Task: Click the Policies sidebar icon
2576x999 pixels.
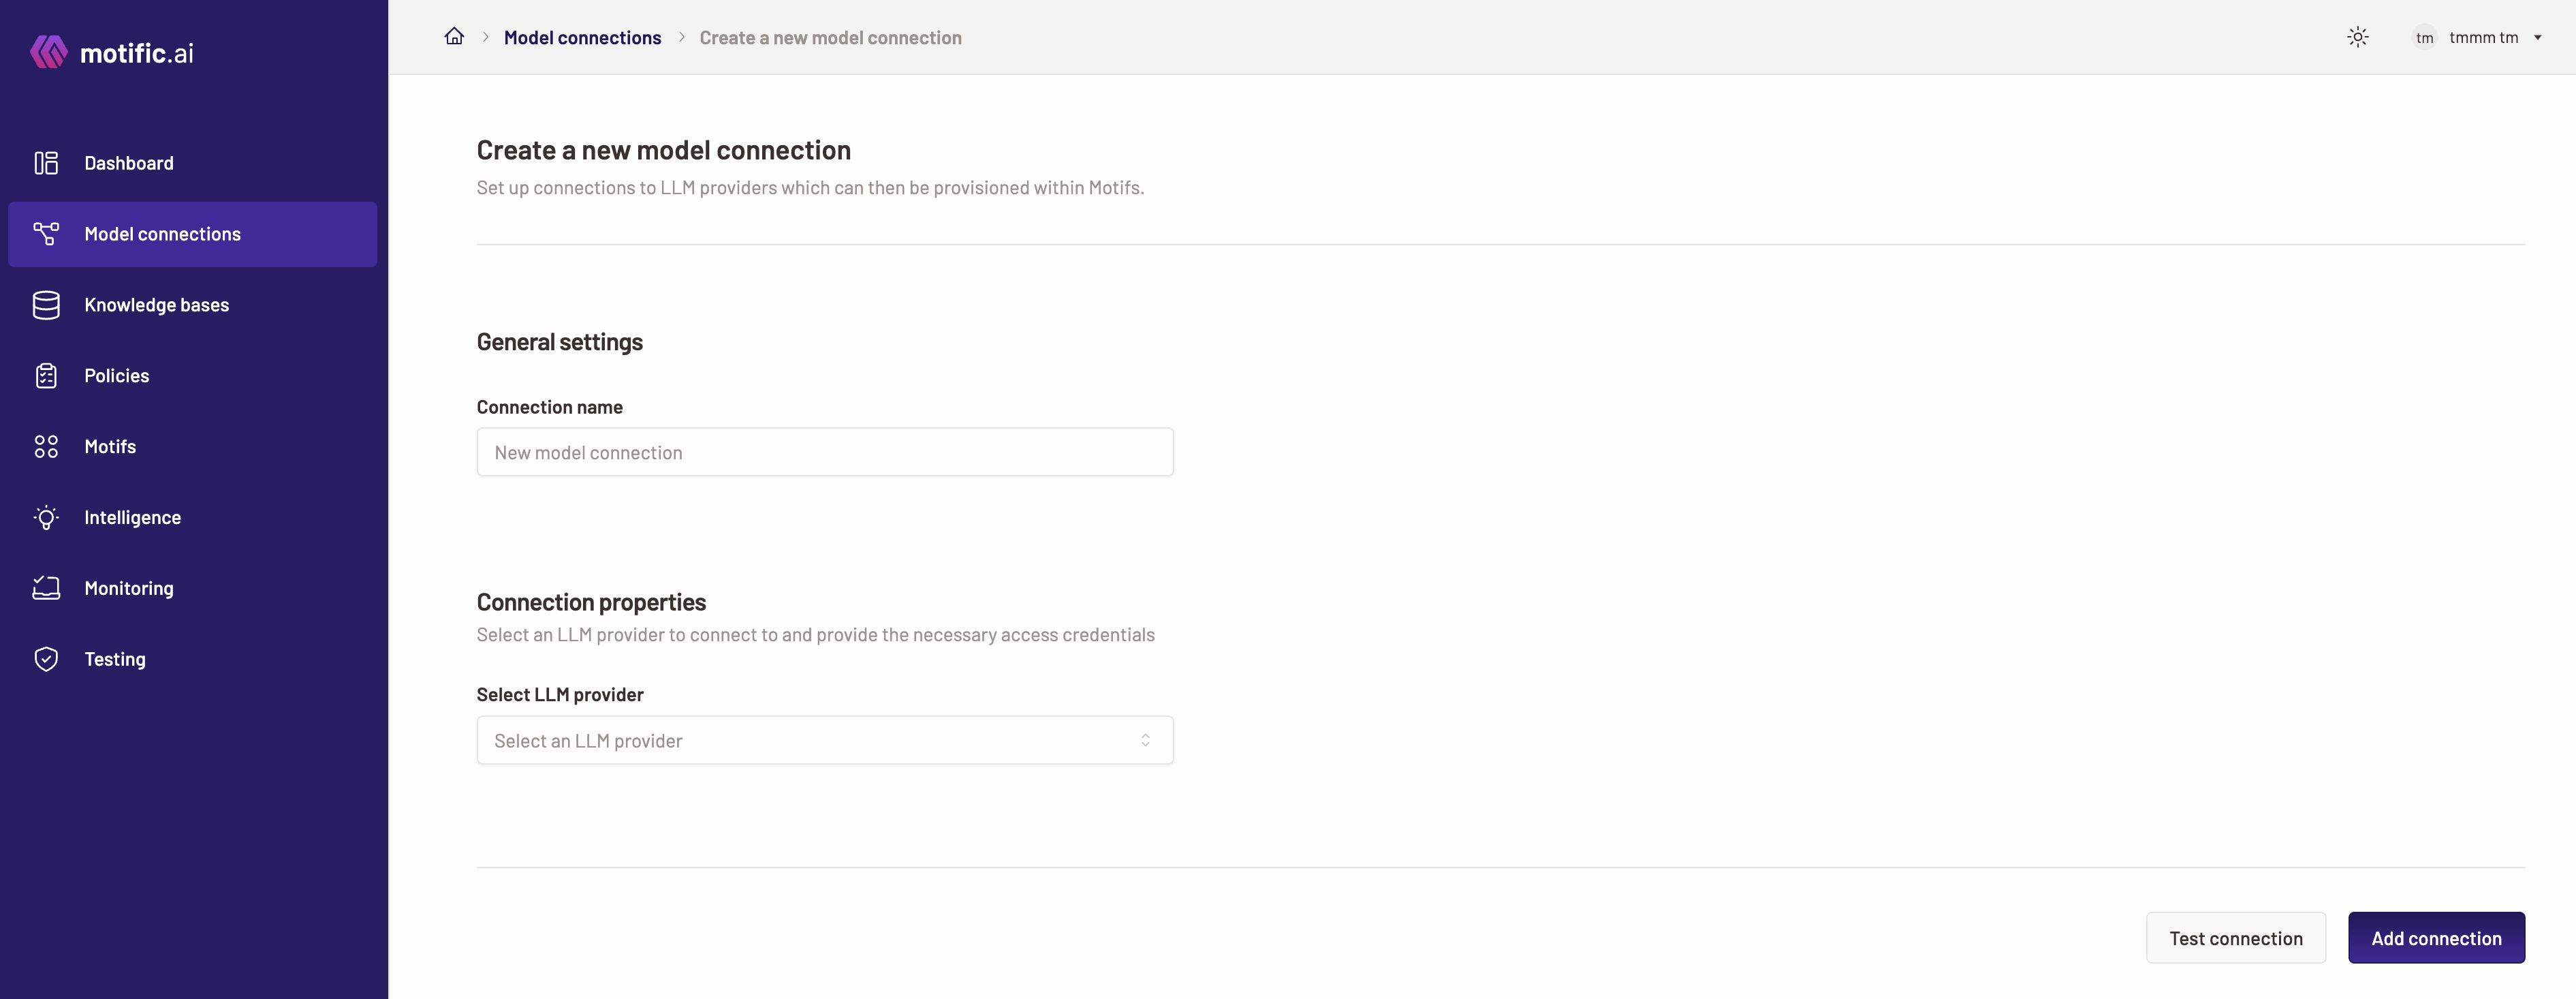Action: (43, 375)
